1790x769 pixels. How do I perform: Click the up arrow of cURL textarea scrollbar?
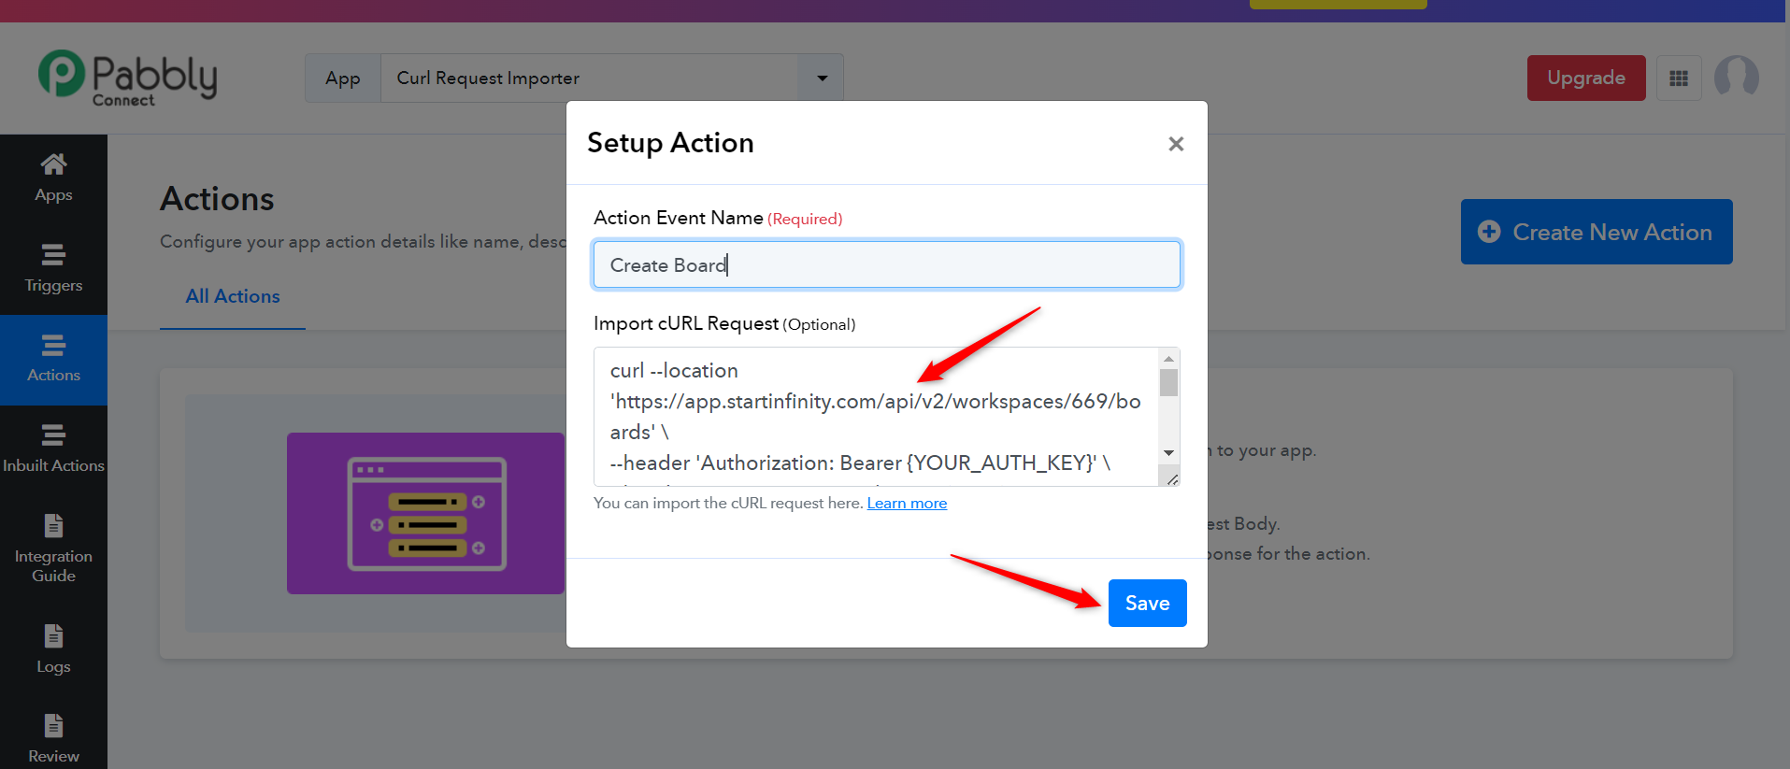pos(1168,359)
